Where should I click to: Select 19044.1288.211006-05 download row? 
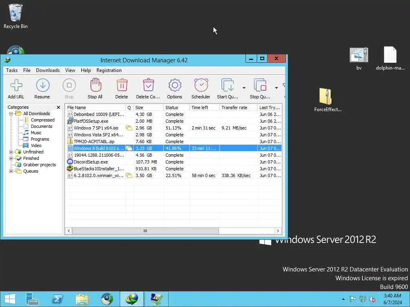click(174, 155)
